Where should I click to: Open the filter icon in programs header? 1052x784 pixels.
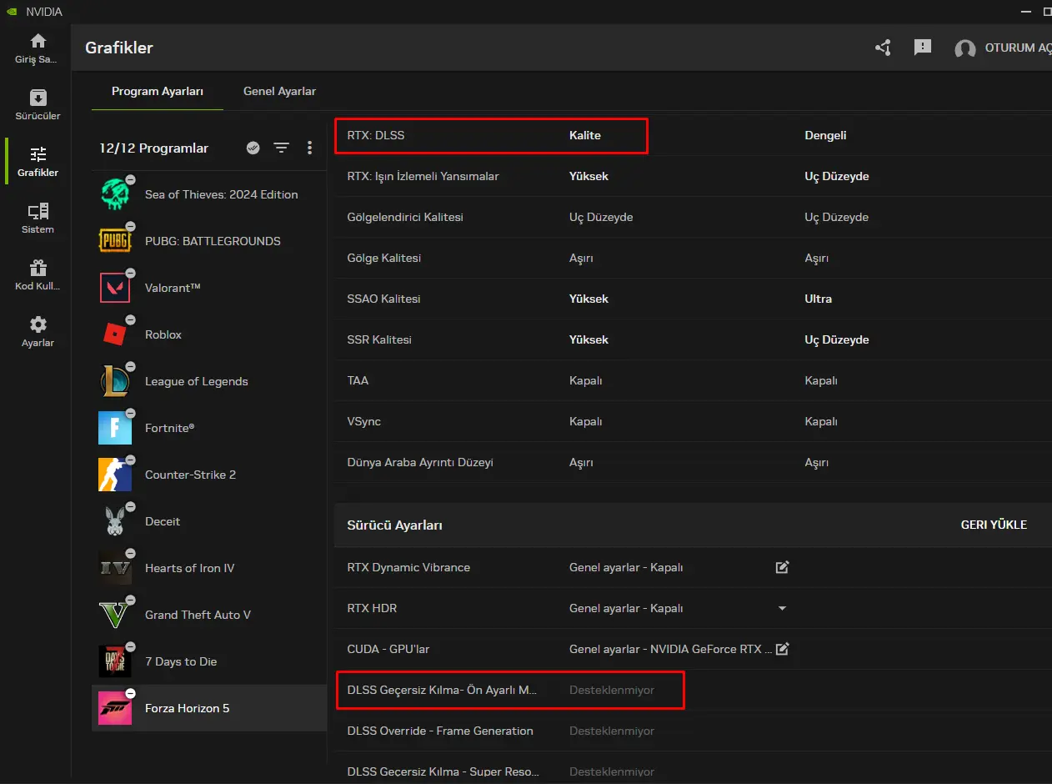(x=282, y=148)
